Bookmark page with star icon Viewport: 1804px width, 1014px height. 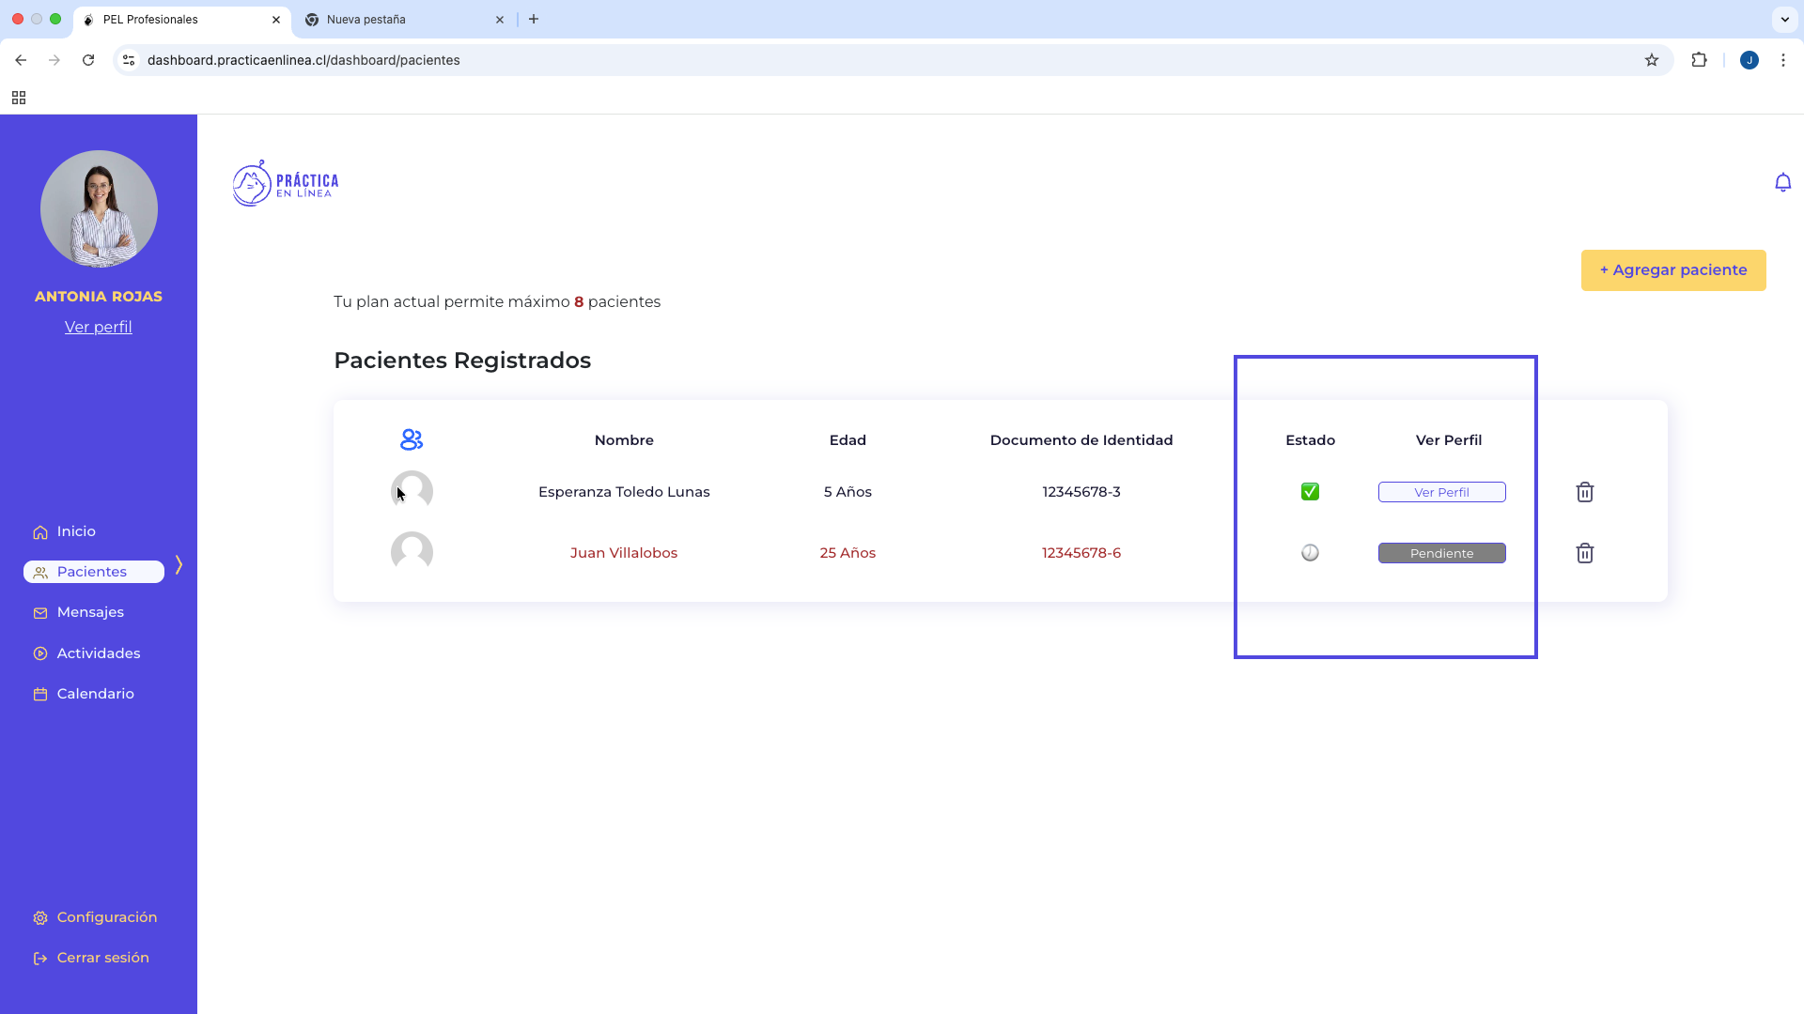pos(1652,60)
